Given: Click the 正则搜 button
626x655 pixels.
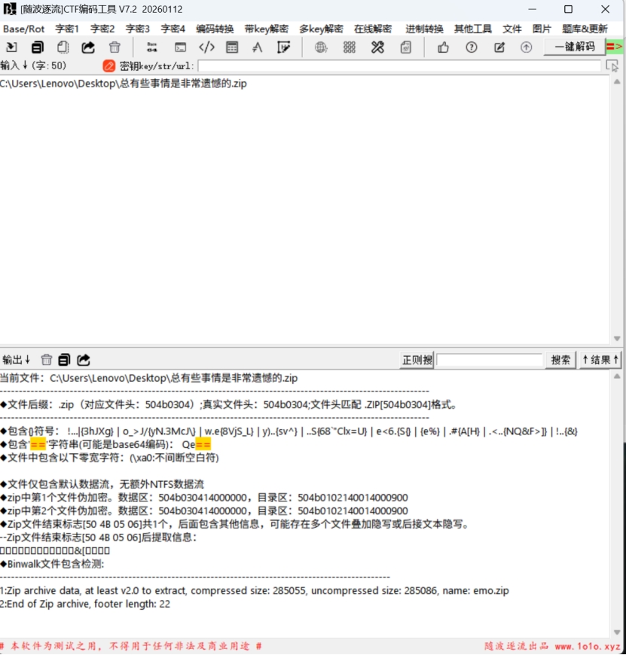Looking at the screenshot, I should [417, 360].
